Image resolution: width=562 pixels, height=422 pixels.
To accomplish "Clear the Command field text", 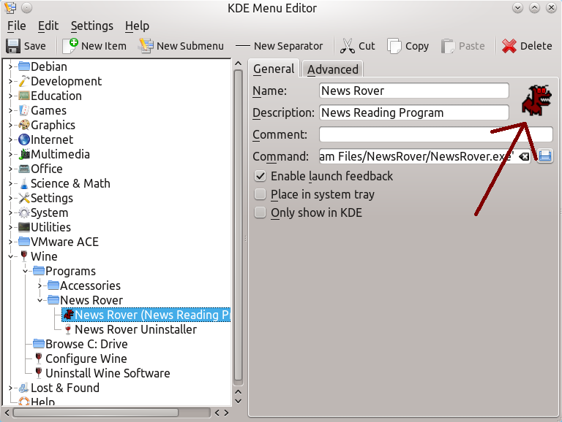I will click(x=524, y=157).
